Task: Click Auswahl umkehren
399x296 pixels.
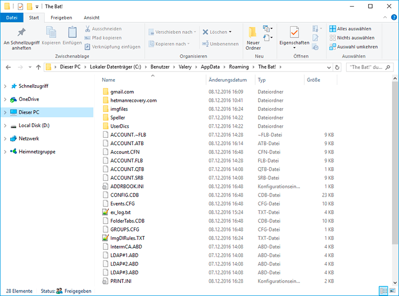Action: pyautogui.click(x=353, y=47)
